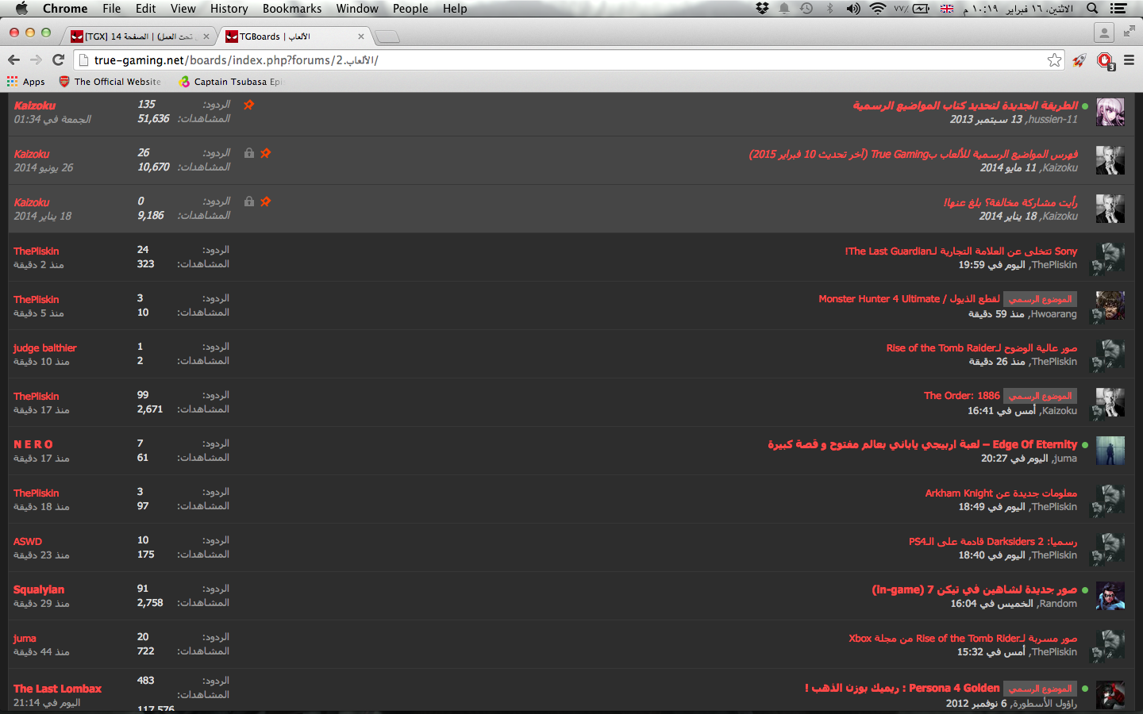Image resolution: width=1143 pixels, height=714 pixels.
Task: Click the pin icon on the 135-replies thread
Action: pos(249,105)
